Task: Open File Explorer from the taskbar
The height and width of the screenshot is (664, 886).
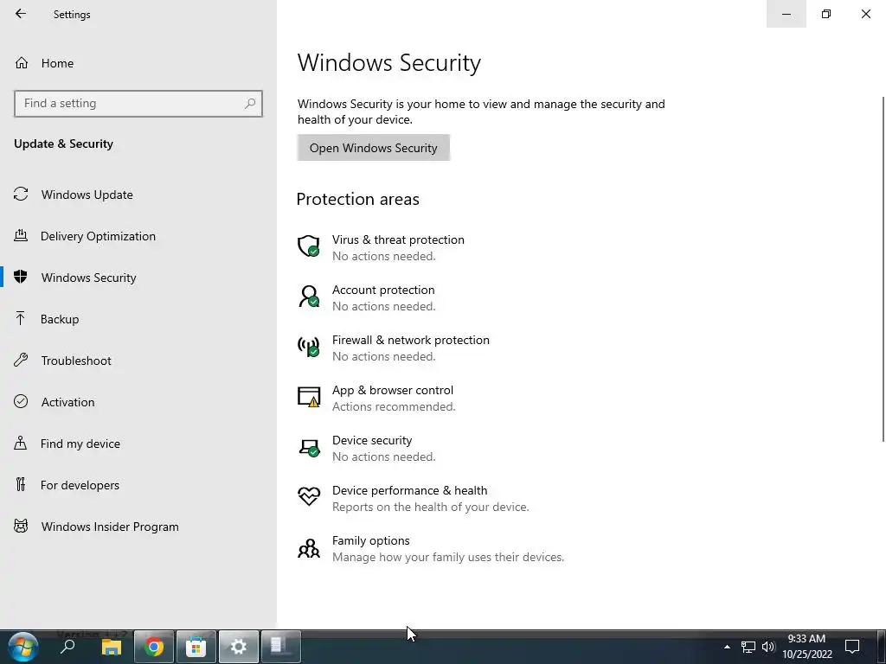Action: [x=112, y=647]
